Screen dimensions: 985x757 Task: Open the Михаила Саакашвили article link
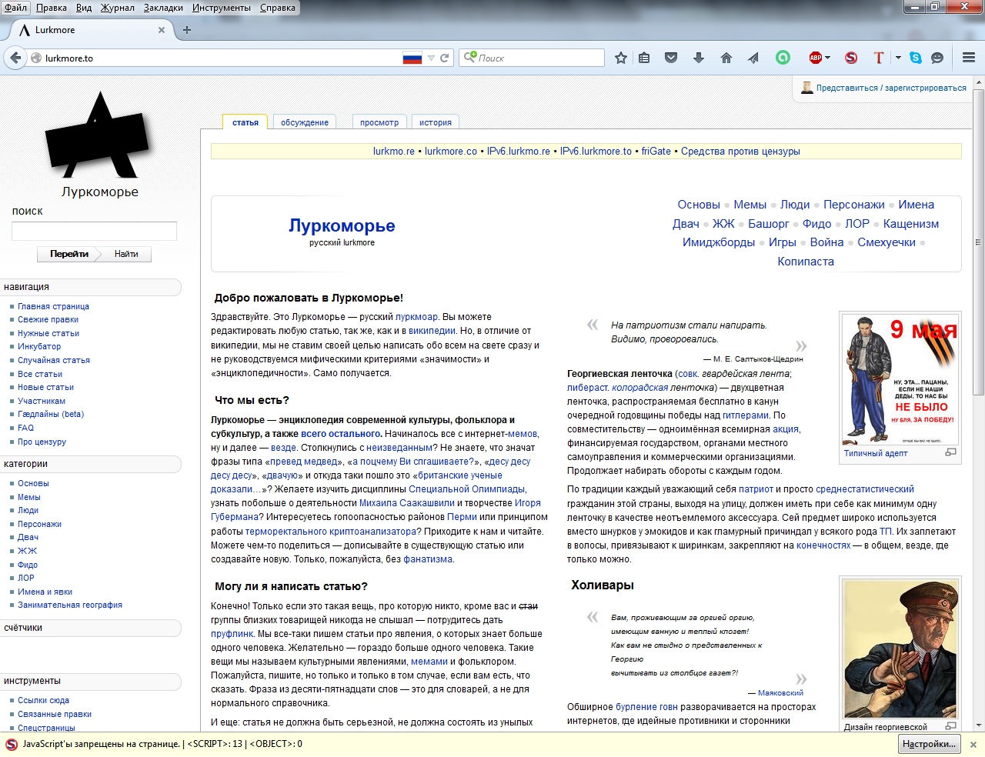[x=406, y=503]
